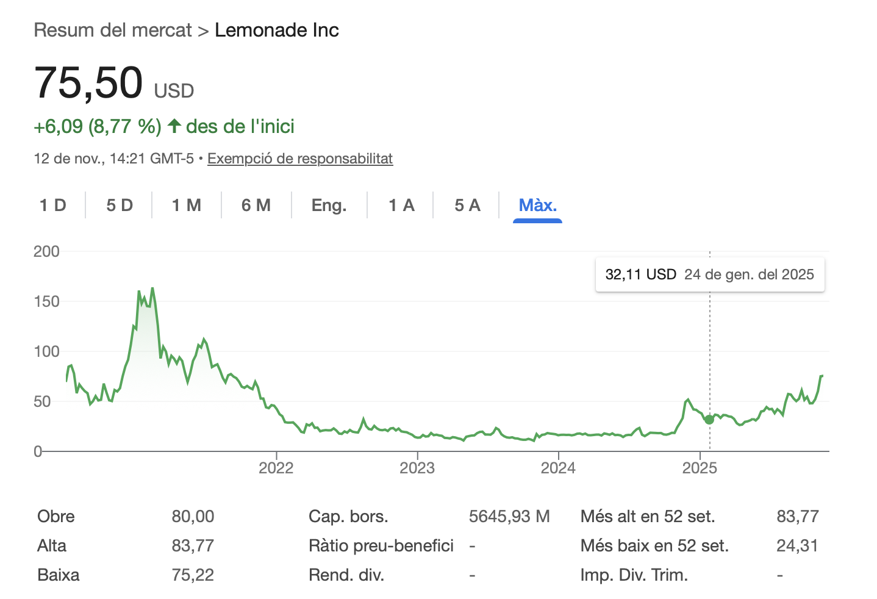This screenshot has height=599, width=877.
Task: Click the 2025 label on the timeline axis
Action: point(700,468)
